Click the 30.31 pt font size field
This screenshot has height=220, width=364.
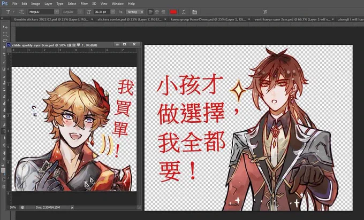(102, 12)
